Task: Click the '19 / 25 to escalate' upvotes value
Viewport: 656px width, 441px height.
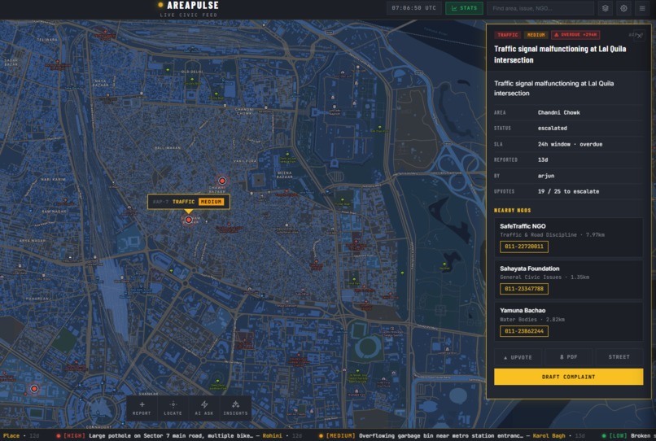Action: click(568, 191)
